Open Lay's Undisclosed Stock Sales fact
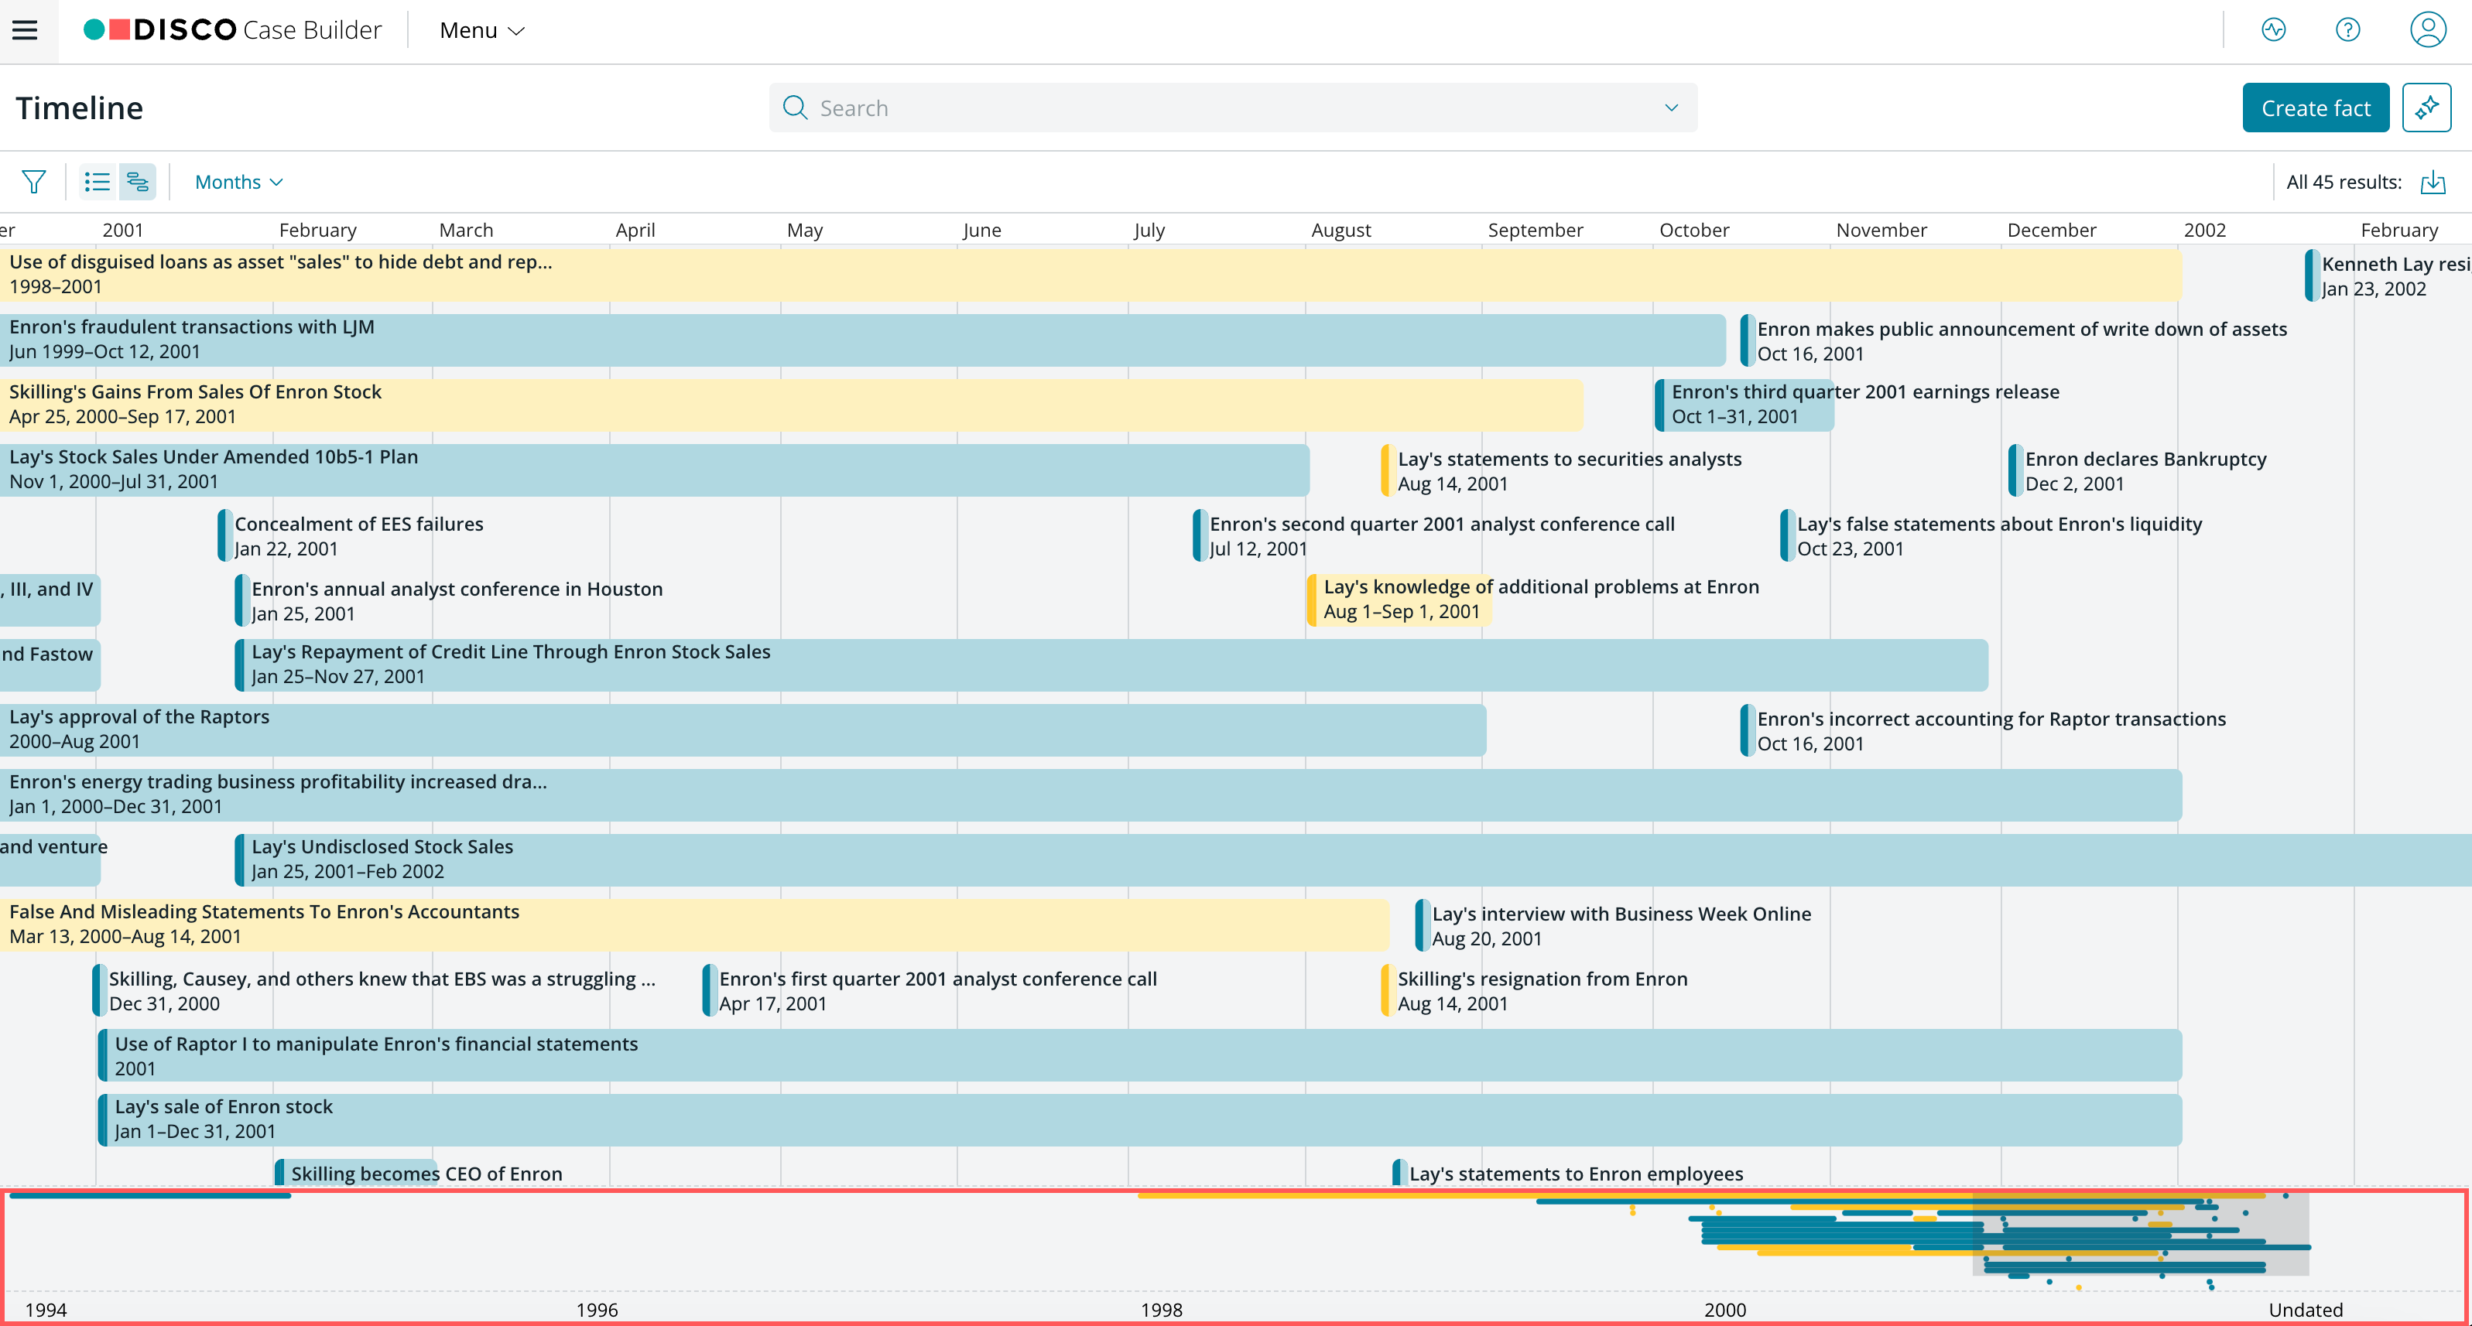2472x1326 pixels. pyautogui.click(x=1353, y=860)
